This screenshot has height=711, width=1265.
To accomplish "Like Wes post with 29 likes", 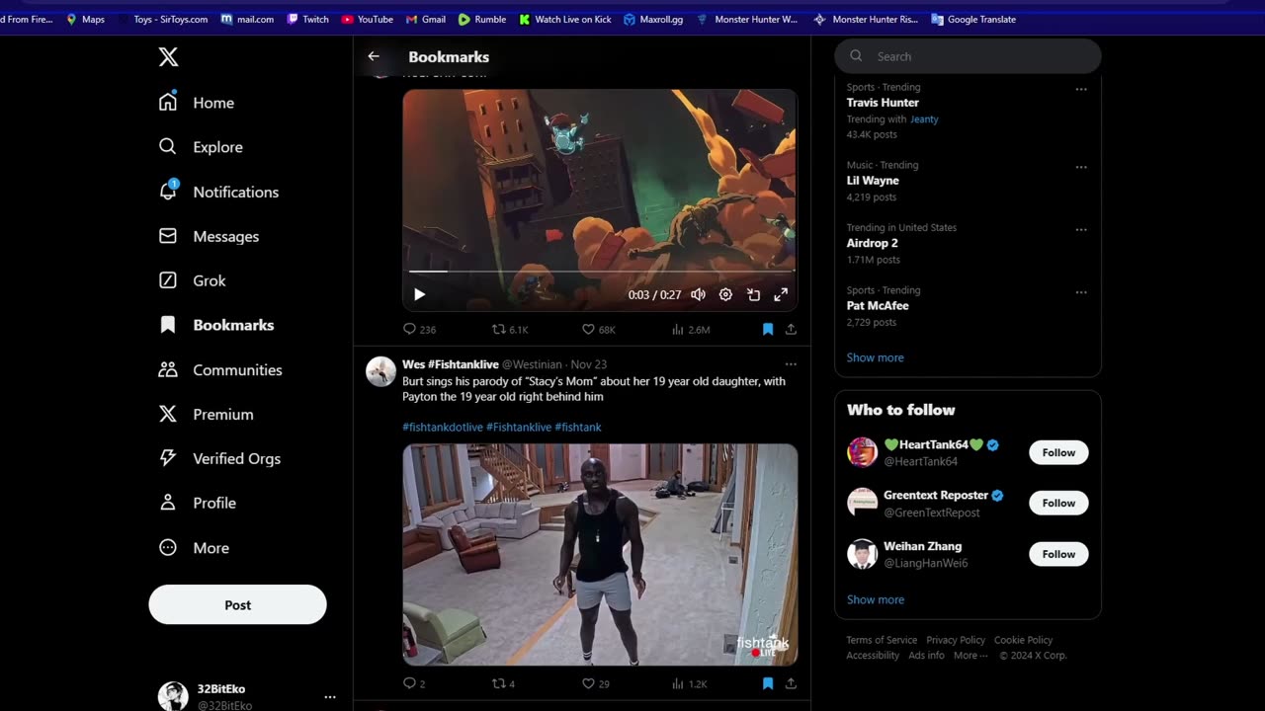I will click(x=595, y=683).
